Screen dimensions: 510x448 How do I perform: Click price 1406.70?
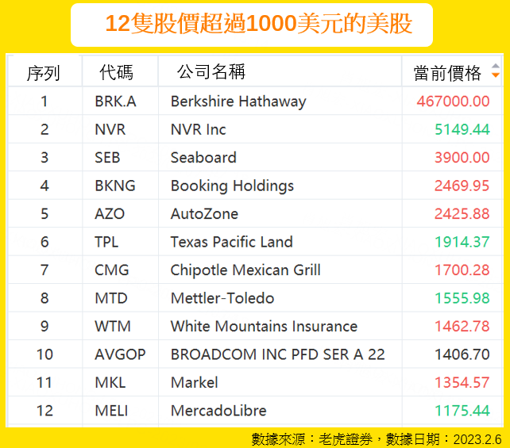(462, 354)
